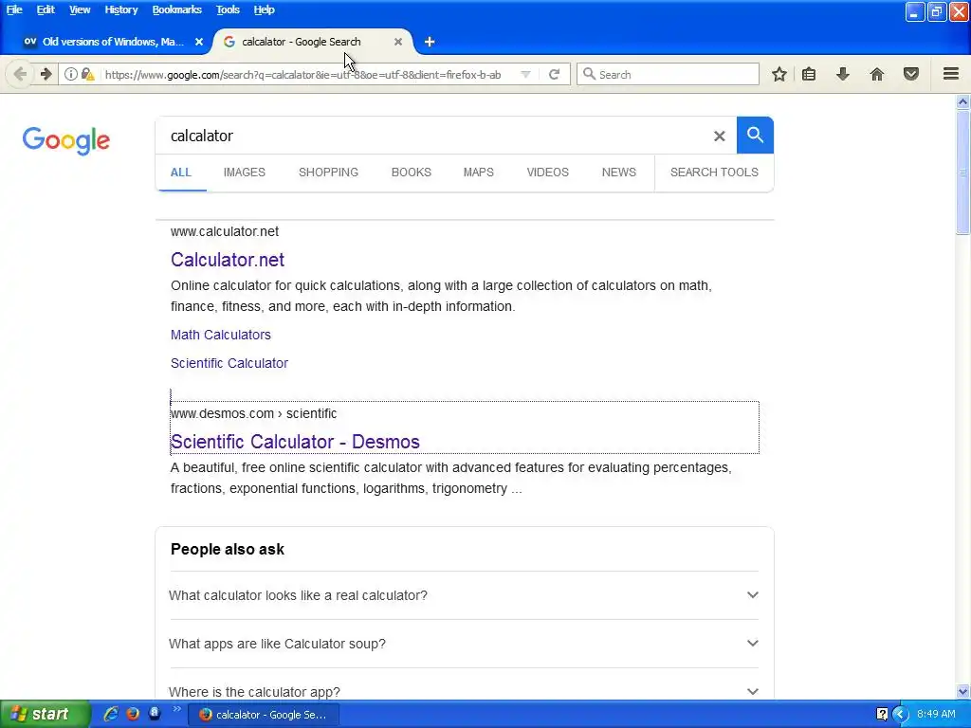Launch Internet Explorer from quick launch
Screen dimensions: 971x728
click(111, 714)
